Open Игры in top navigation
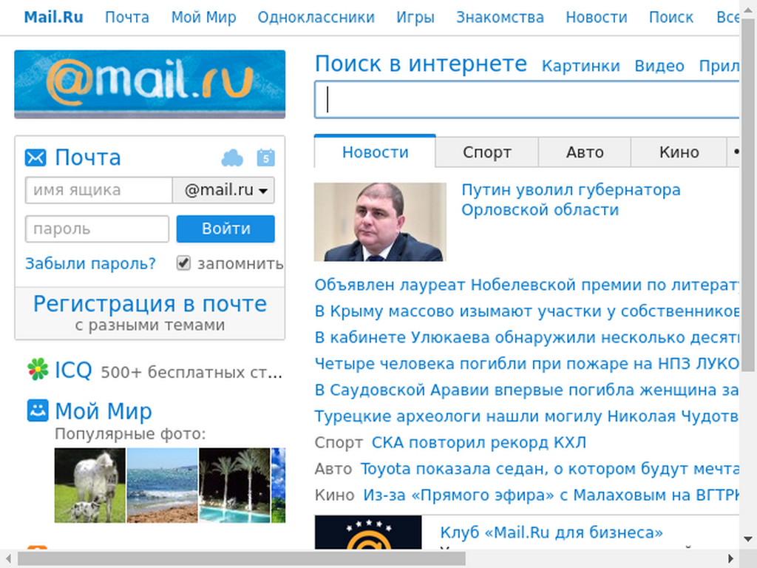Screen dimensions: 757x568 (x=415, y=18)
